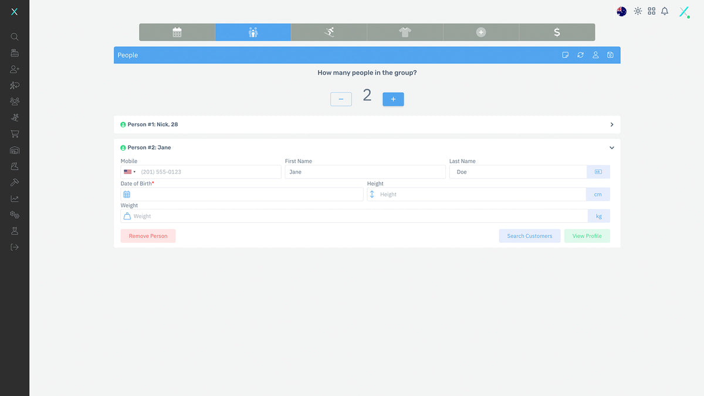This screenshot has width=704, height=396.
Task: Click the save icon in the People header
Action: (x=610, y=55)
